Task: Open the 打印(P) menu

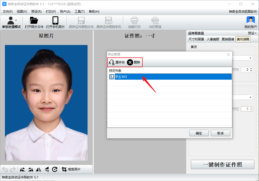Action: (51, 12)
